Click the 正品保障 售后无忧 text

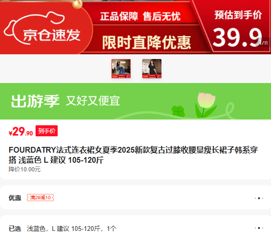140,16
